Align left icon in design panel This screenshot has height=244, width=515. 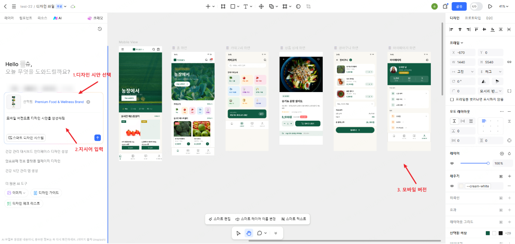point(451,29)
